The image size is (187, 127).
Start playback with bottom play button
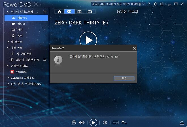(x=93, y=122)
